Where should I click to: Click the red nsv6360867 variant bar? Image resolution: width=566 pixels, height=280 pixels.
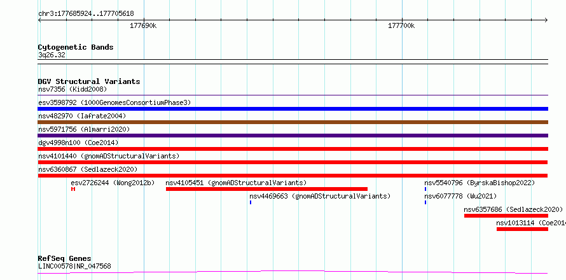tap(293, 176)
